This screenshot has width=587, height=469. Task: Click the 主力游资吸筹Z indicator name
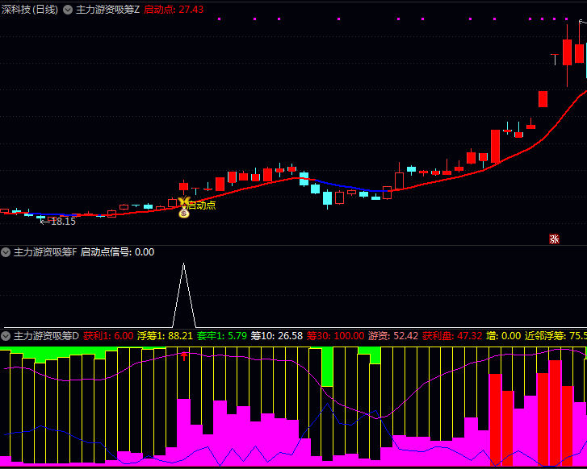[107, 9]
